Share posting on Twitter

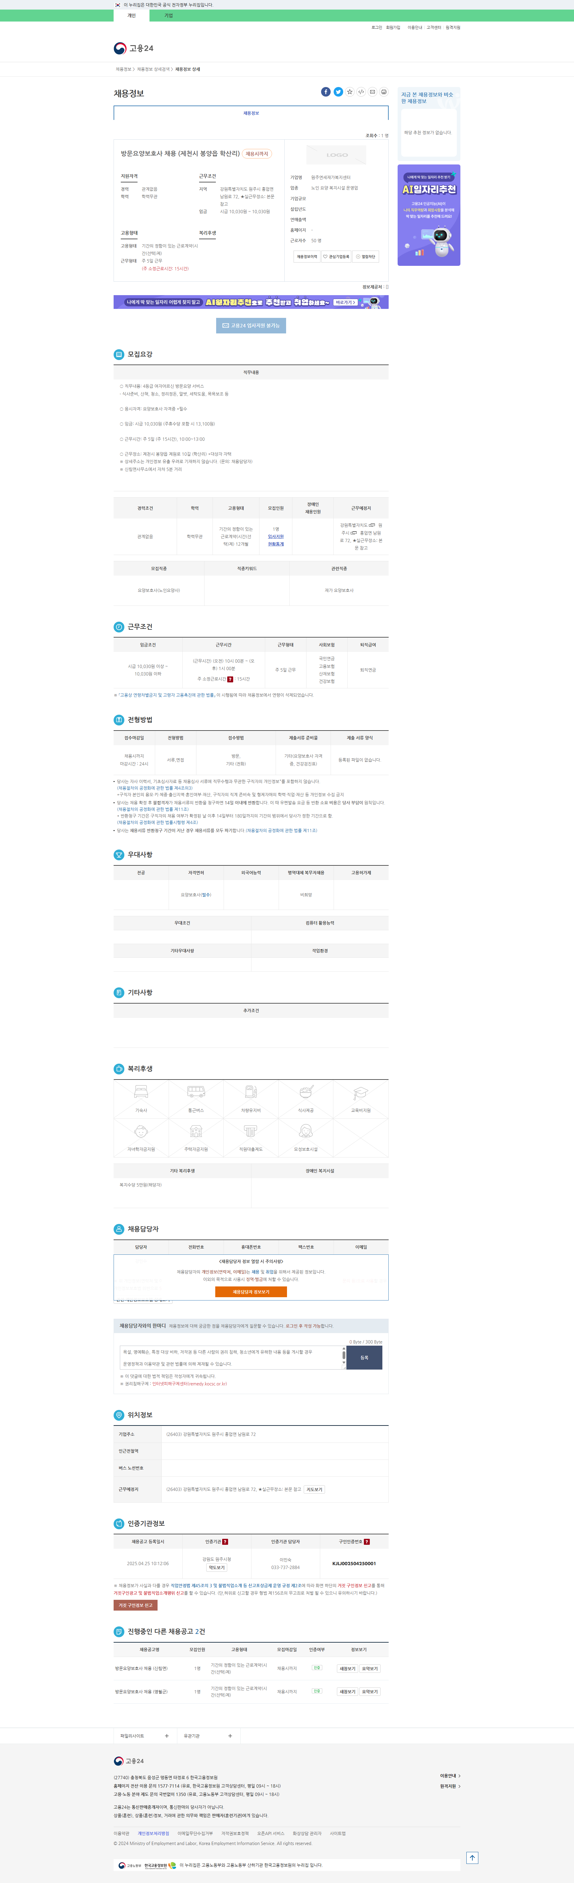(x=338, y=92)
